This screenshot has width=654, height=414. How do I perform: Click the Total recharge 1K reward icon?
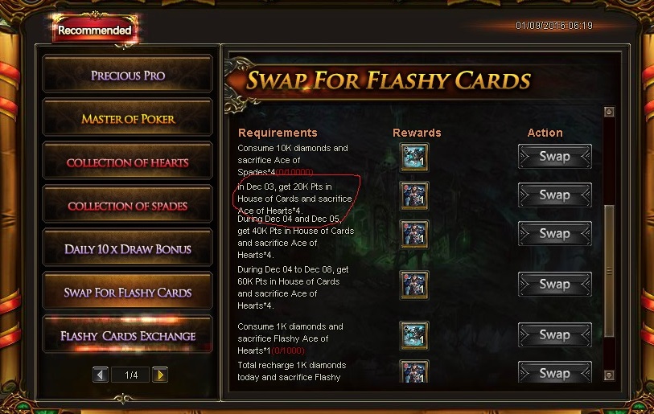pos(413,371)
